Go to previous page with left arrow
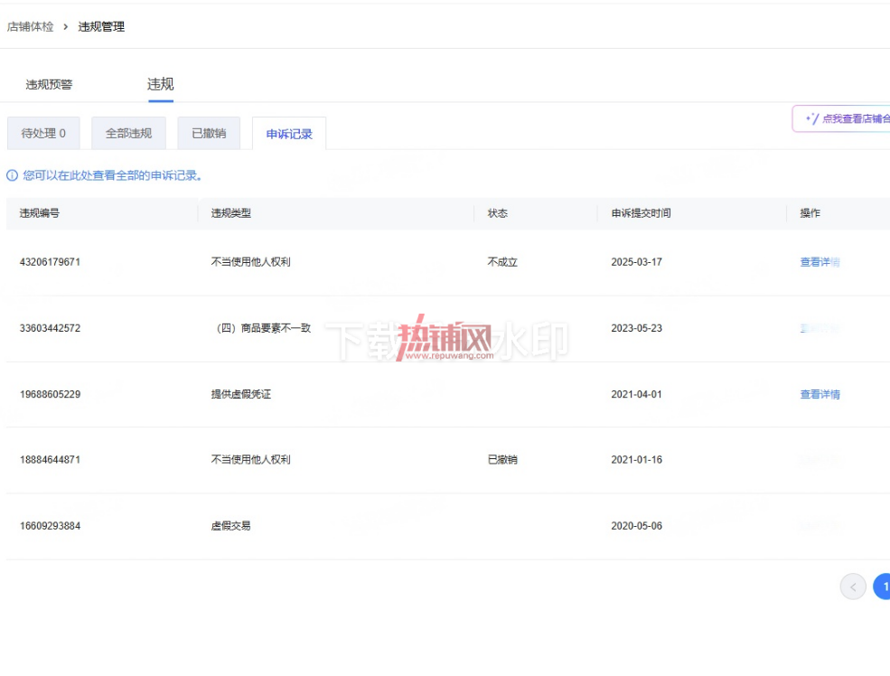890x676 pixels. pos(853,587)
